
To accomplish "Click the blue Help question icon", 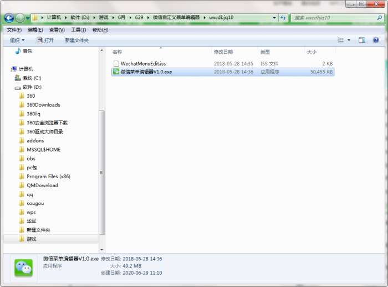I will pyautogui.click(x=376, y=40).
